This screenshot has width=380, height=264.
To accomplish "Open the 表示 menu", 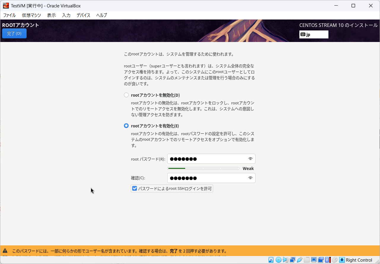I will coord(51,15).
